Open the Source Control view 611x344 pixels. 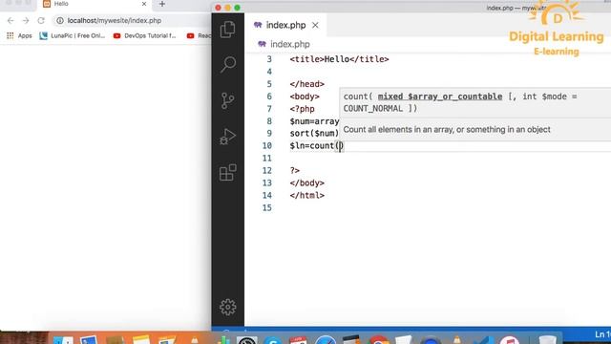pos(227,100)
